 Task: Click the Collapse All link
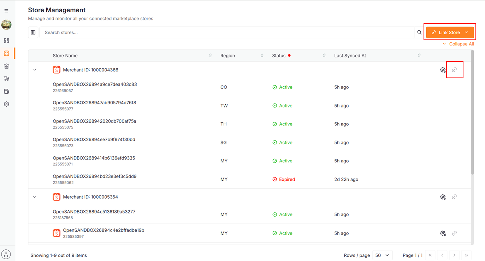458,44
